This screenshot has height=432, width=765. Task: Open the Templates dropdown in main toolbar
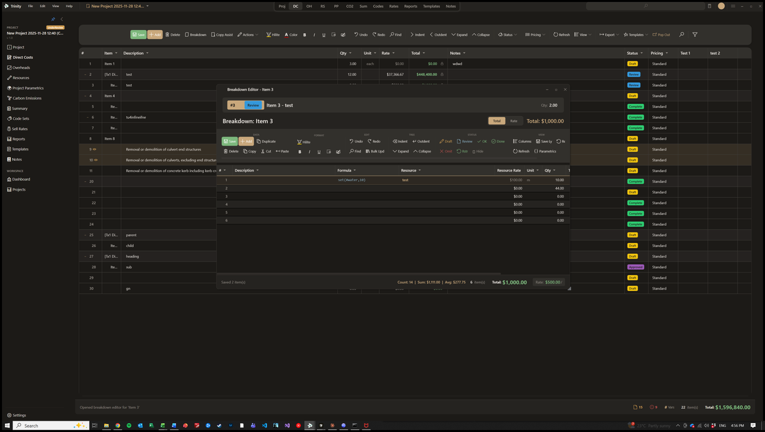point(636,34)
